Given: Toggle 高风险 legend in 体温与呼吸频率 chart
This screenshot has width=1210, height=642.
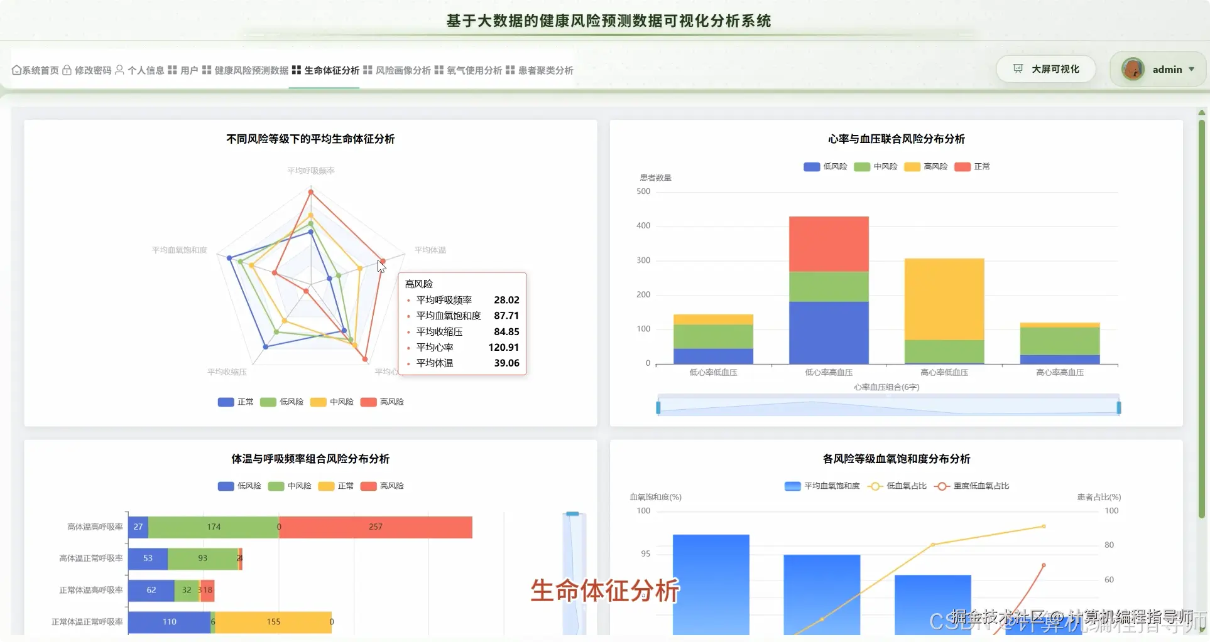Looking at the screenshot, I should coord(382,486).
